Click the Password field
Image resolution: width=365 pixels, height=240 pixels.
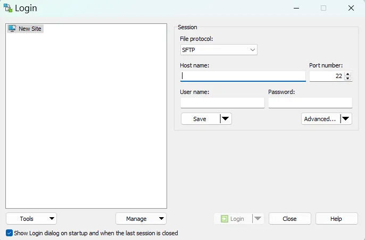[x=310, y=102]
